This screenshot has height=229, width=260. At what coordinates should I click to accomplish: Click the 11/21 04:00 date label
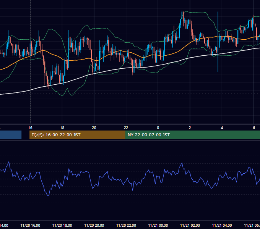pos(222,226)
